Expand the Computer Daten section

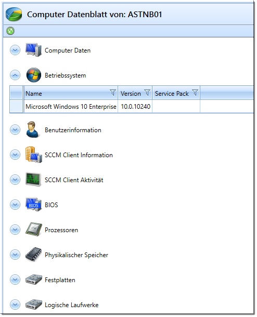click(15, 50)
